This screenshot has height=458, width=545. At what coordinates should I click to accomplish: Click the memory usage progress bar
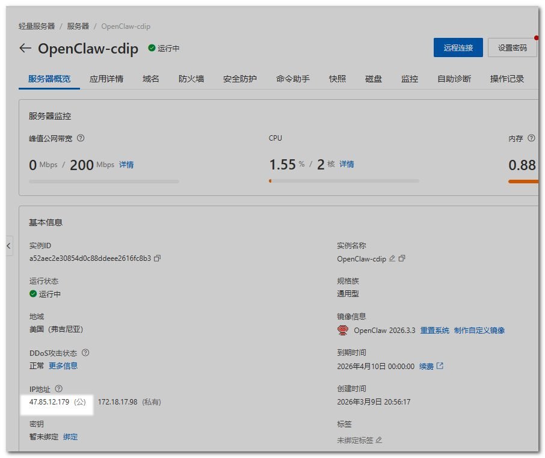523,182
